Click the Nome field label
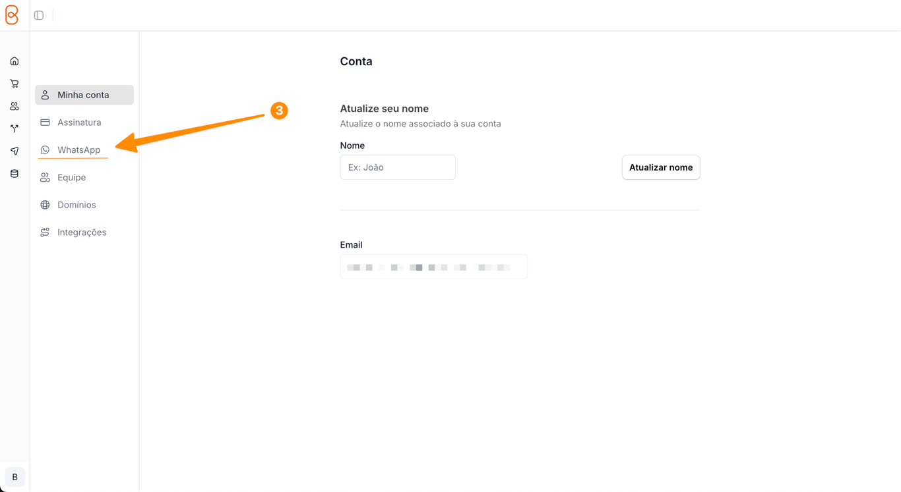Viewport: 901px width, 492px height. [352, 146]
